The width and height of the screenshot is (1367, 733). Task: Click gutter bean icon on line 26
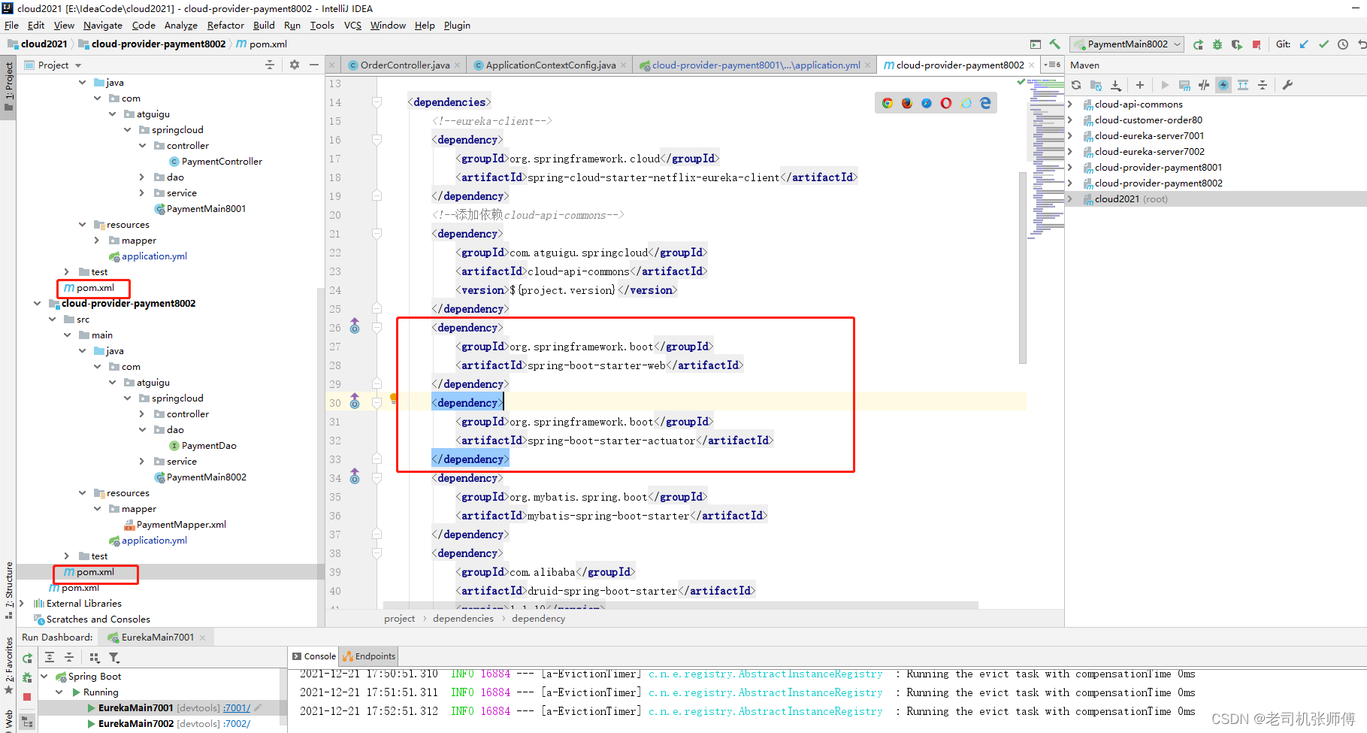click(355, 327)
